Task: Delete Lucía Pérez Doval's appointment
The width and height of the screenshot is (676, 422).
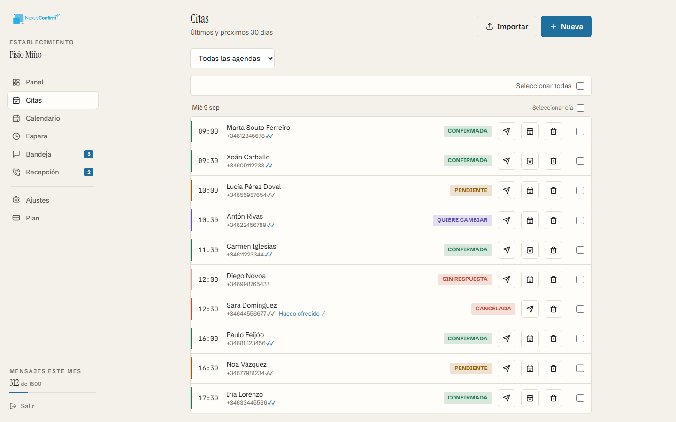Action: coord(553,190)
